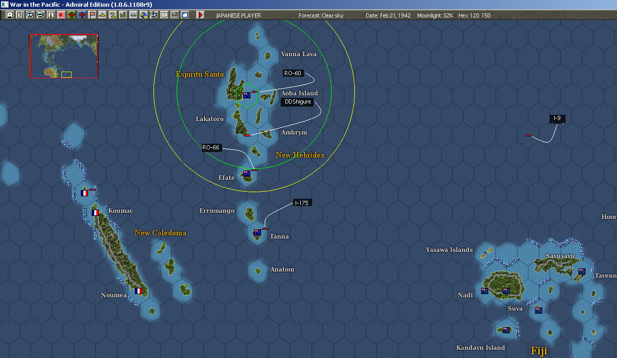Select the red plane on green background icon
Screen dimensions: 617x358
coord(72,15)
